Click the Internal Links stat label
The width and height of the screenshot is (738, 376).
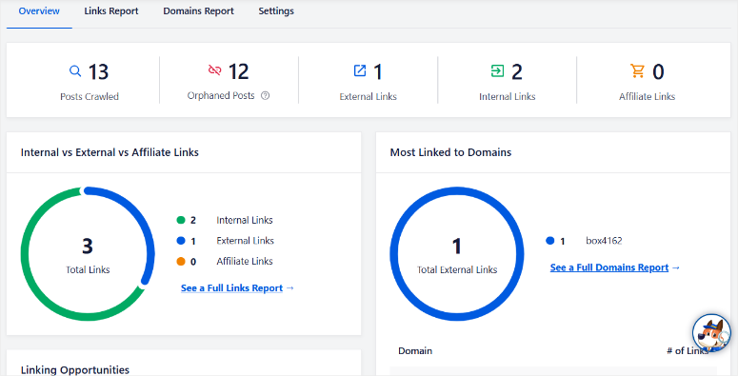pos(507,96)
